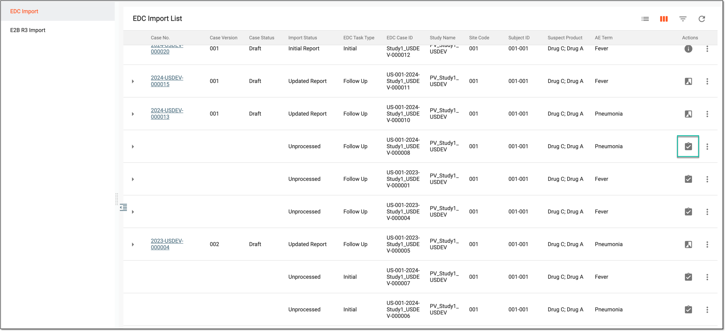Image resolution: width=725 pixels, height=331 pixels.
Task: Click the EDC Case ID column header
Action: (399, 38)
